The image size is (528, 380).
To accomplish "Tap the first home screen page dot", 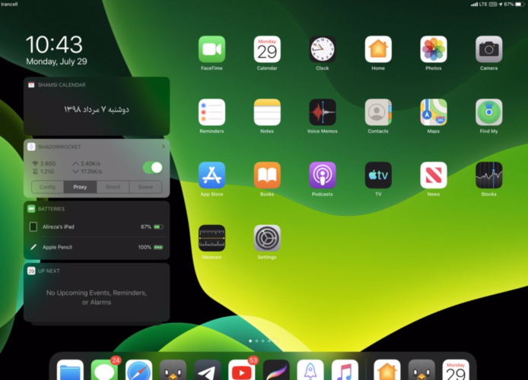I will coord(250,340).
